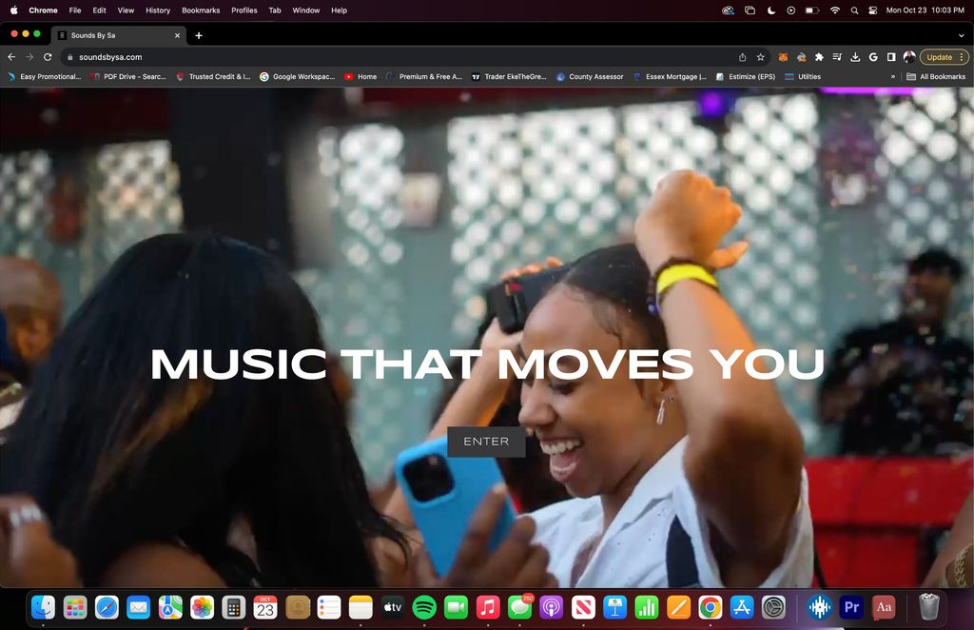Screen dimensions: 974x630
Task: Open the MetaMask fox extension
Action: (784, 57)
